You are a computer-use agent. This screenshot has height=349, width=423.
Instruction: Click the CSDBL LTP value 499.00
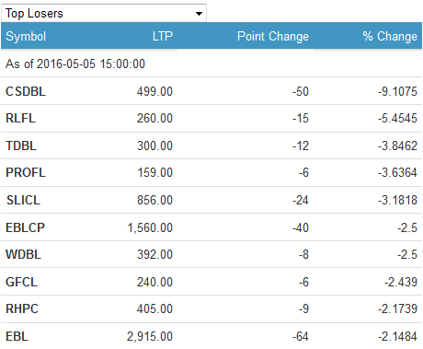[x=154, y=91]
